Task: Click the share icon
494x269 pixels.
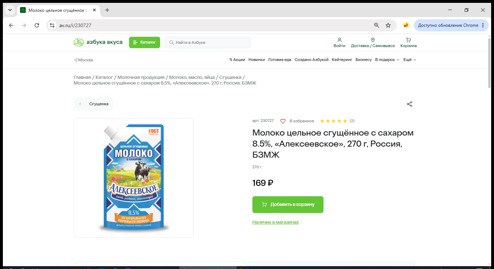Action: pyautogui.click(x=410, y=104)
